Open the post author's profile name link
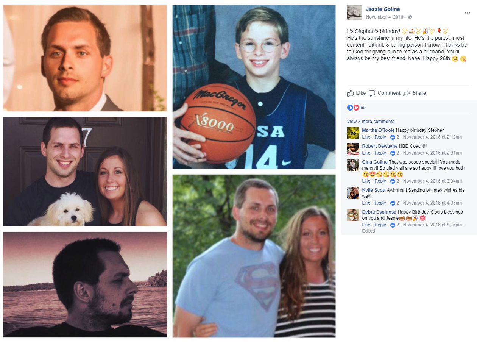 coord(383,9)
